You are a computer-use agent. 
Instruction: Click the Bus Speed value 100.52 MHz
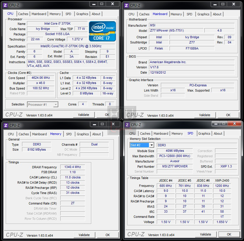tap(41, 88)
